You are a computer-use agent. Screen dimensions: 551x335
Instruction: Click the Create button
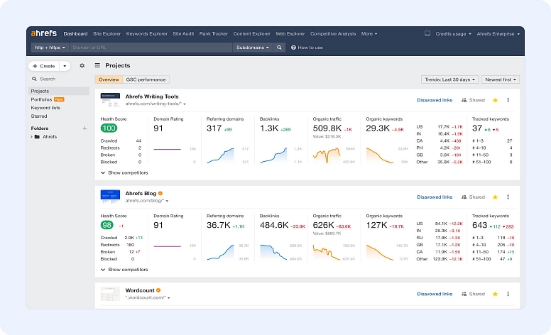tap(44, 66)
